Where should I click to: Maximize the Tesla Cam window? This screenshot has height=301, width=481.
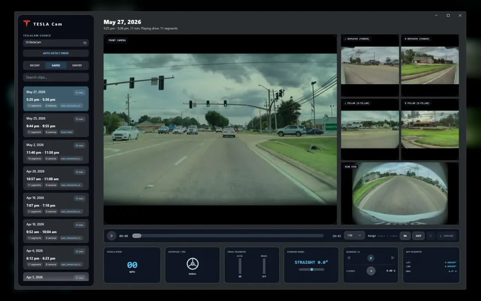tap(448, 15)
